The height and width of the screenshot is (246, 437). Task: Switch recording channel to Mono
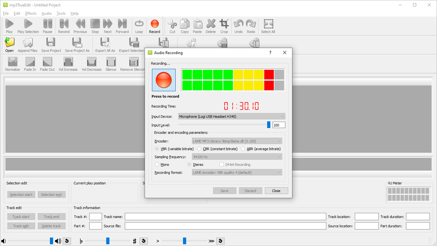(157, 164)
